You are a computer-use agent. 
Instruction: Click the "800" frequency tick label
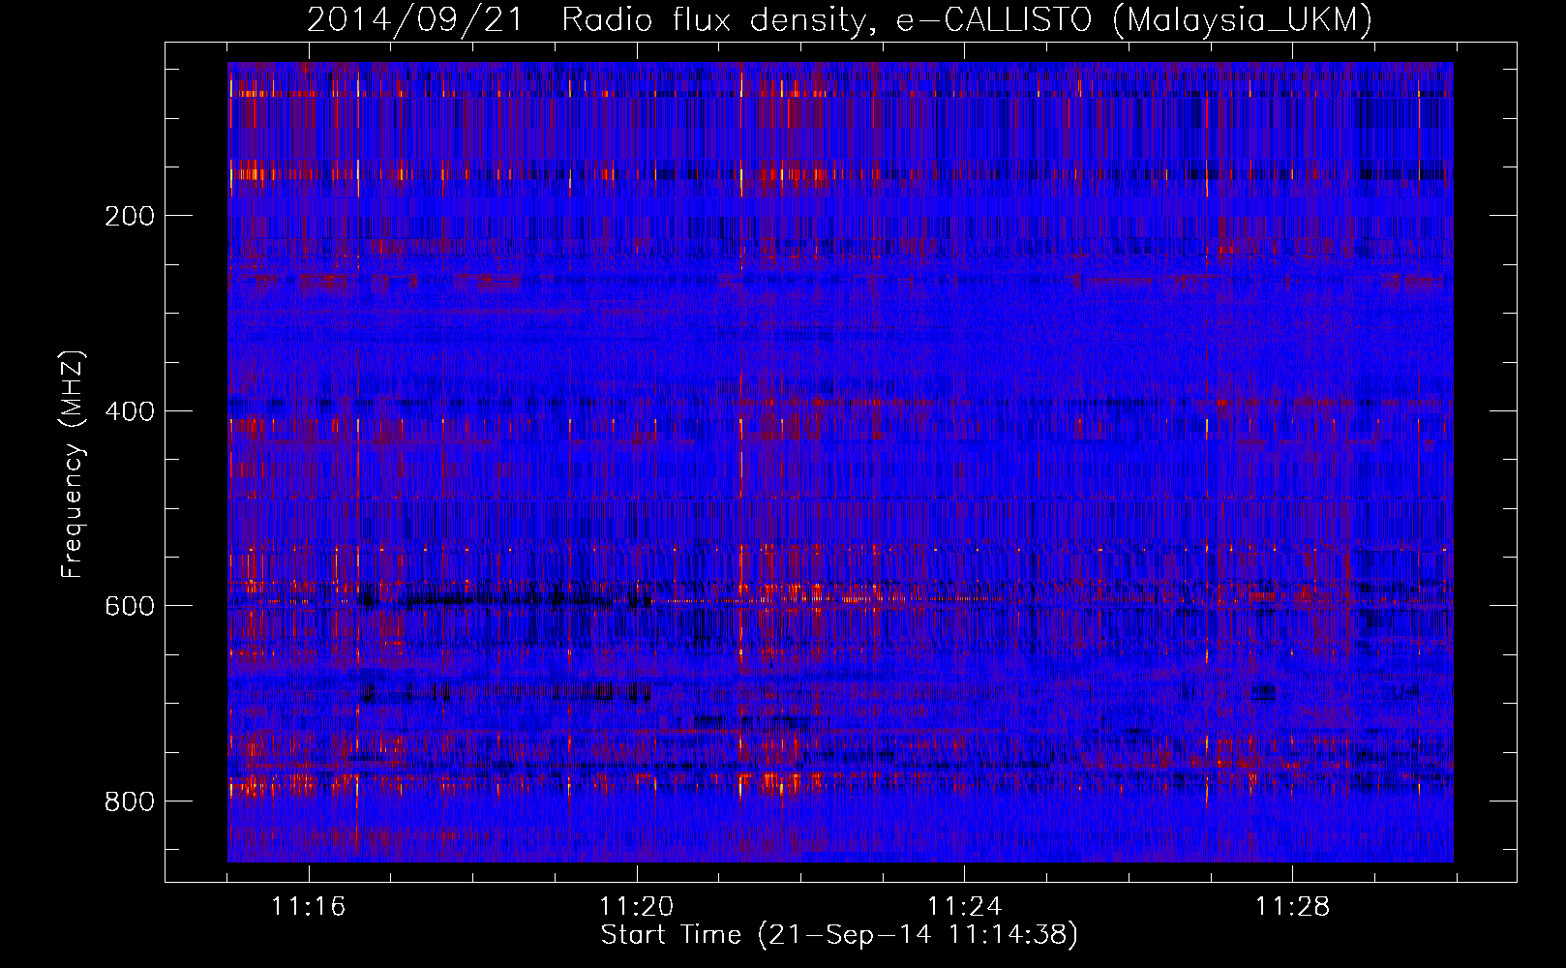click(x=129, y=802)
